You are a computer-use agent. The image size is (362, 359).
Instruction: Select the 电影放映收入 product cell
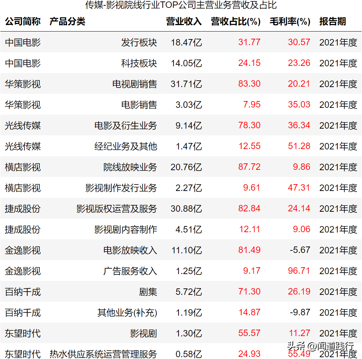(x=130, y=250)
